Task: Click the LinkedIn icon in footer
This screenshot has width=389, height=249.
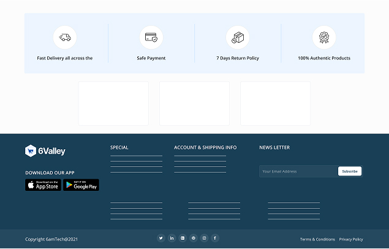Action: [x=172, y=238]
